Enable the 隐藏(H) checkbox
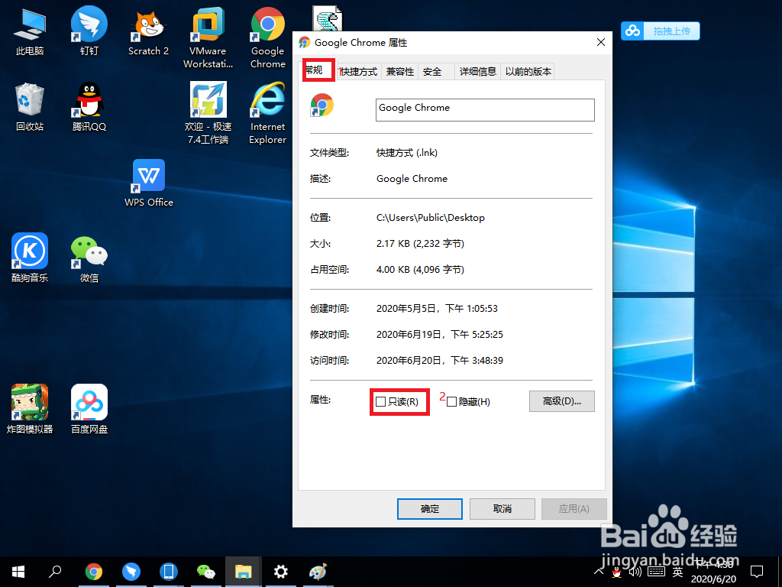 (452, 402)
